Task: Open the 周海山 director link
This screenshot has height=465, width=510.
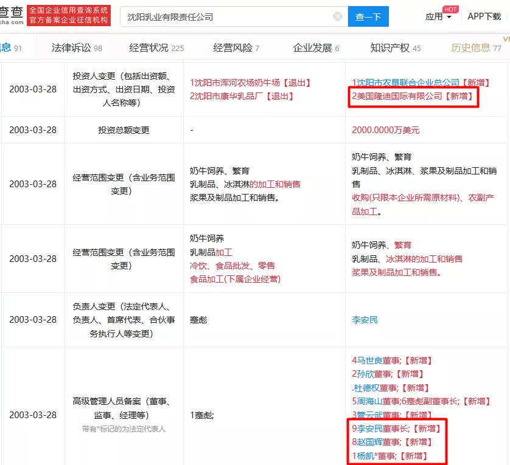Action: (x=368, y=401)
